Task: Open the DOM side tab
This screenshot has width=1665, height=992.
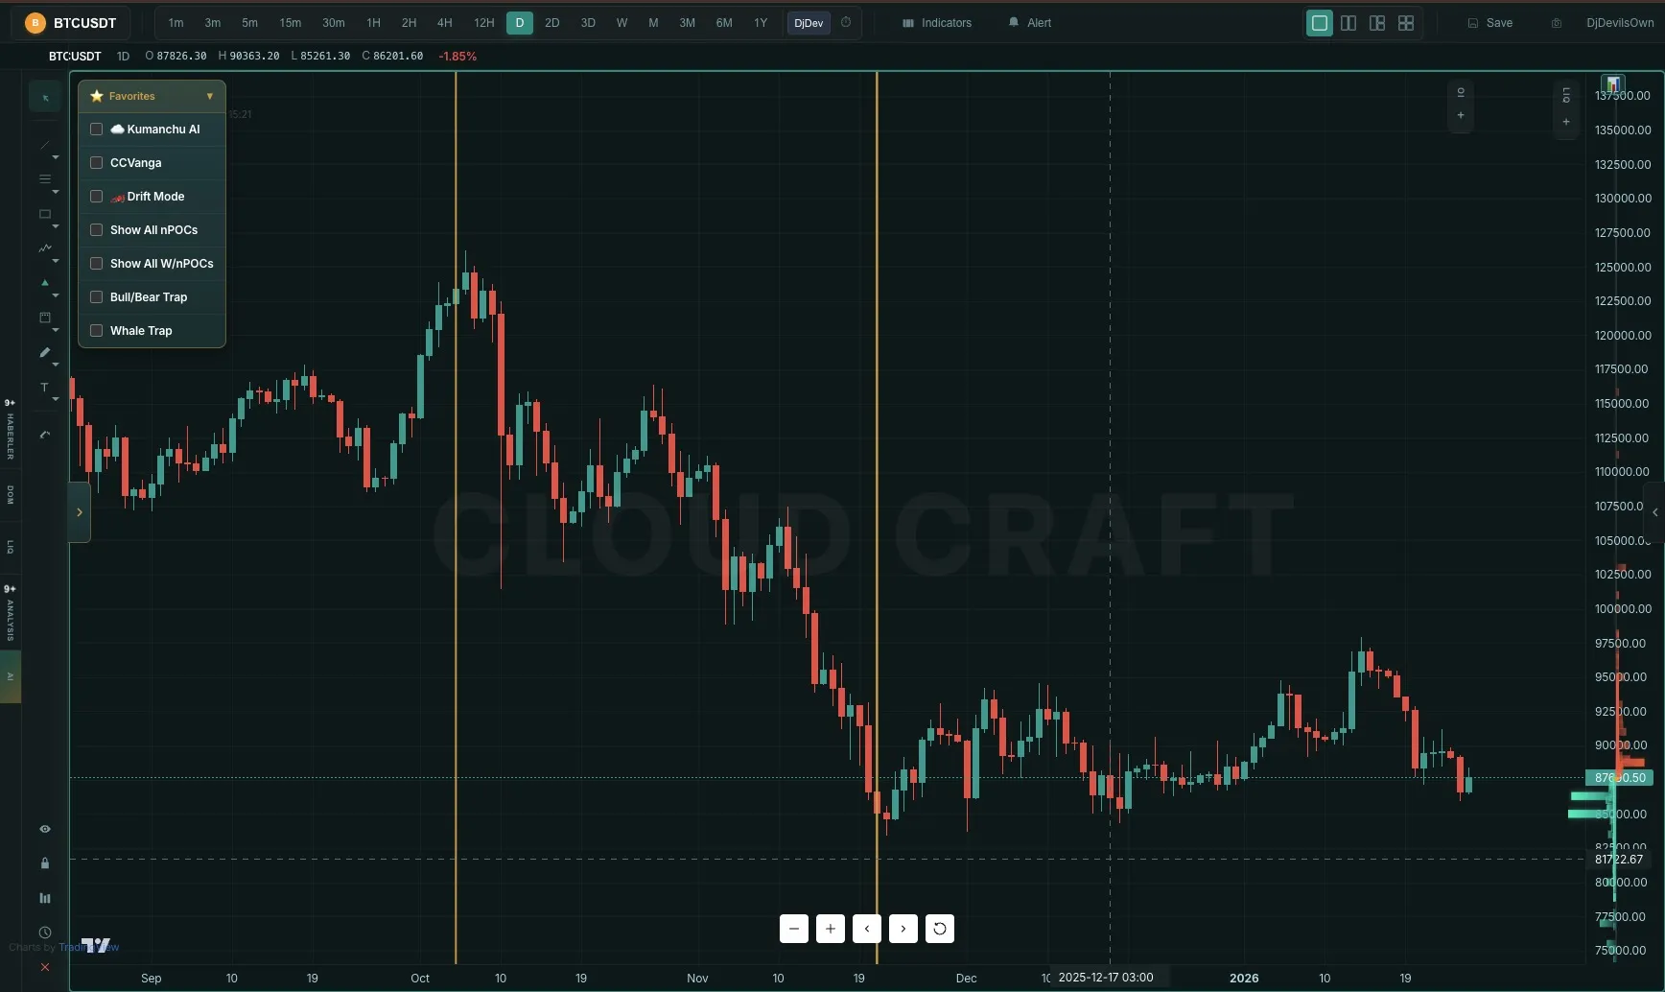Action: click(x=11, y=495)
